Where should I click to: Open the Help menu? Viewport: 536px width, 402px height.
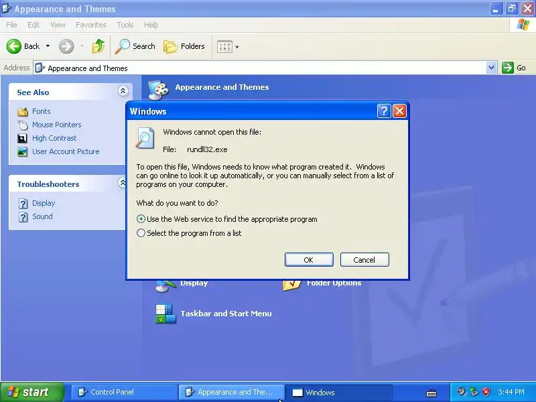(x=151, y=25)
